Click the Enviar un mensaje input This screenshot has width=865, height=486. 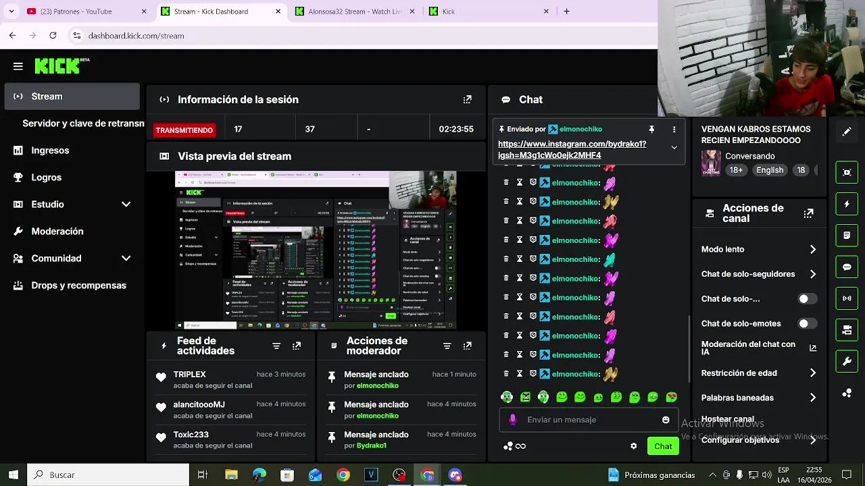click(x=589, y=420)
